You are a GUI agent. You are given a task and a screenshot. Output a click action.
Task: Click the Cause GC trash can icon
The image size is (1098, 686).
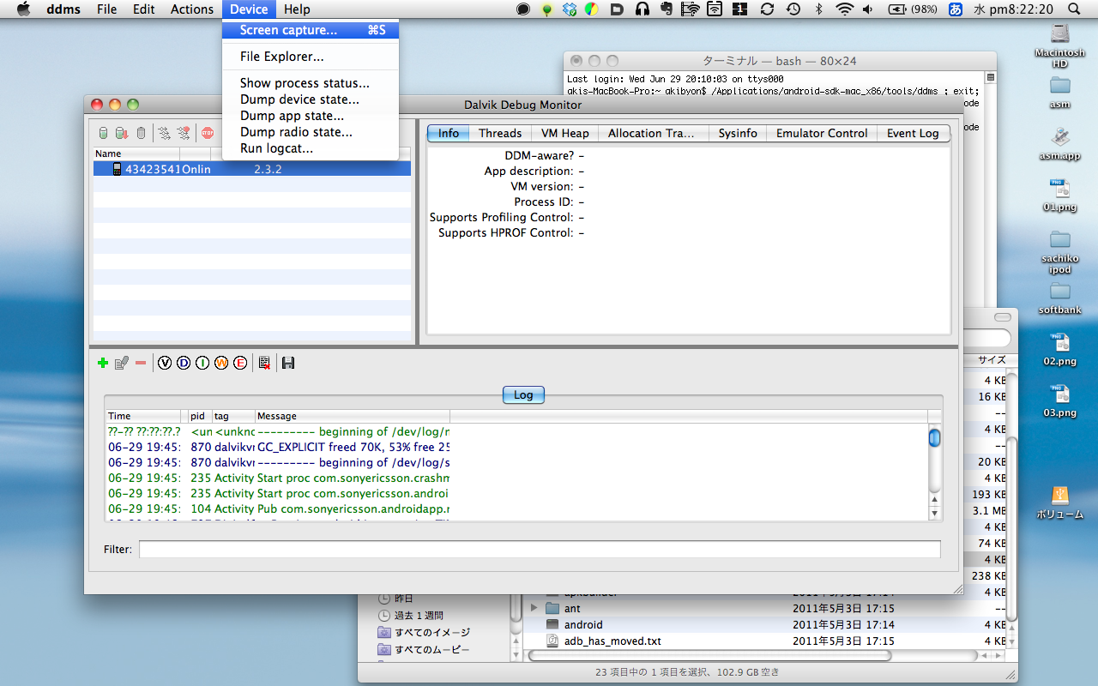pyautogui.click(x=141, y=133)
